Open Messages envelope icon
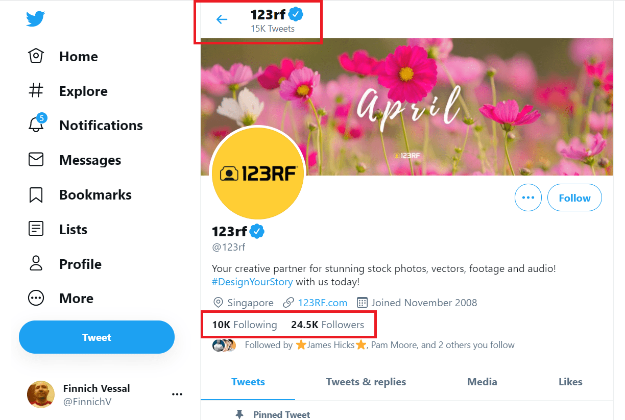625x420 pixels. point(36,160)
